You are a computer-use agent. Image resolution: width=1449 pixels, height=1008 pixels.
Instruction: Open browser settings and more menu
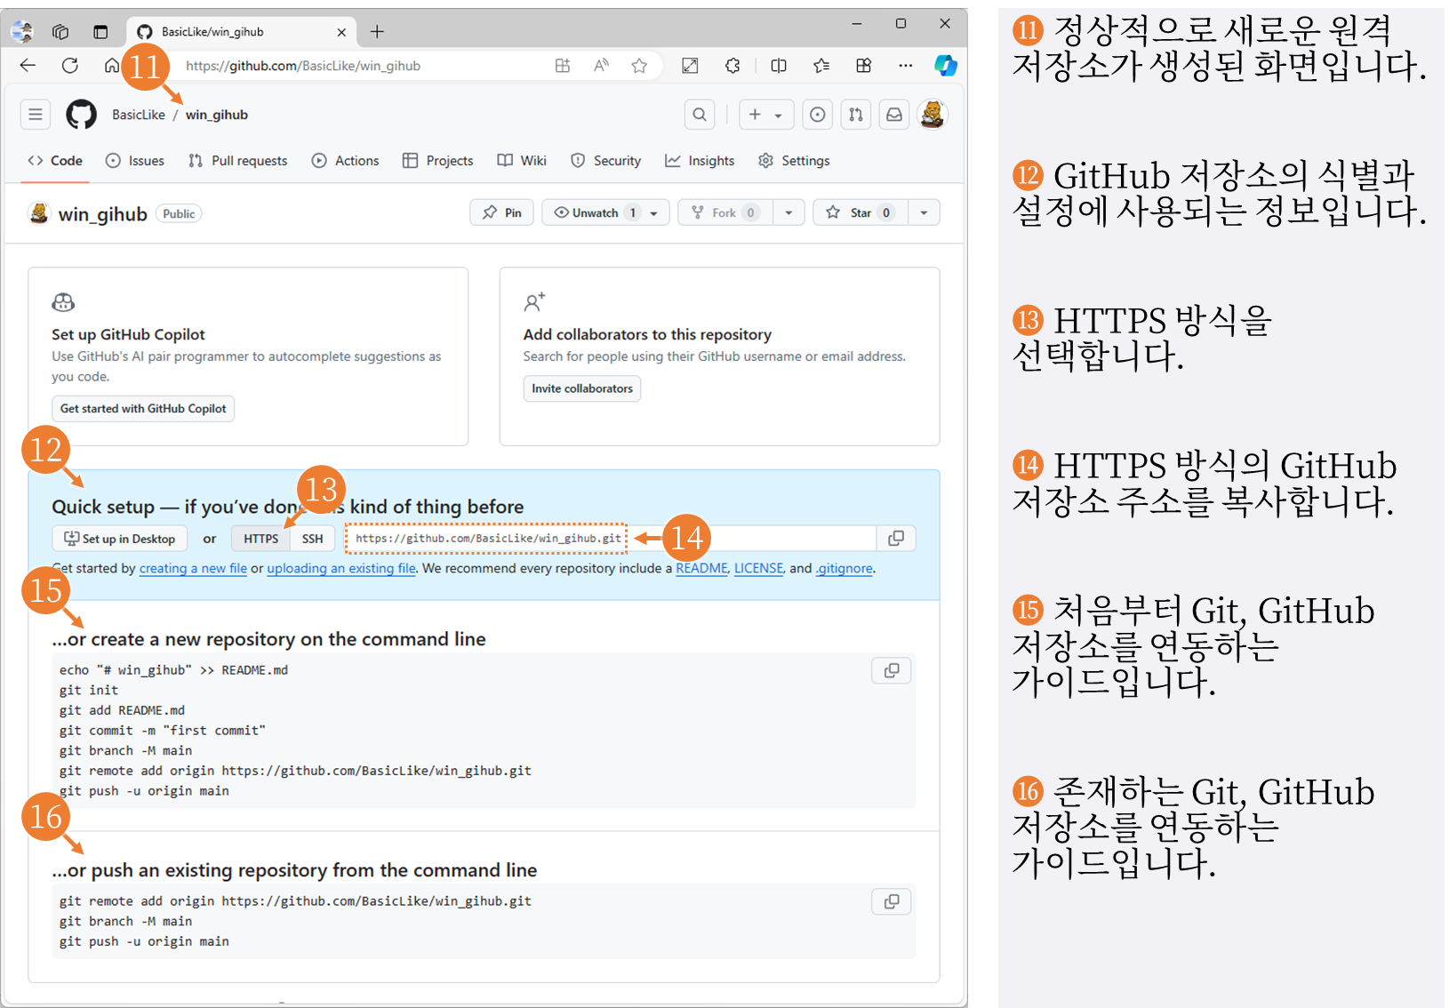905,65
